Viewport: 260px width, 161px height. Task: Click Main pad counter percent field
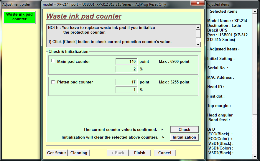click(126, 69)
